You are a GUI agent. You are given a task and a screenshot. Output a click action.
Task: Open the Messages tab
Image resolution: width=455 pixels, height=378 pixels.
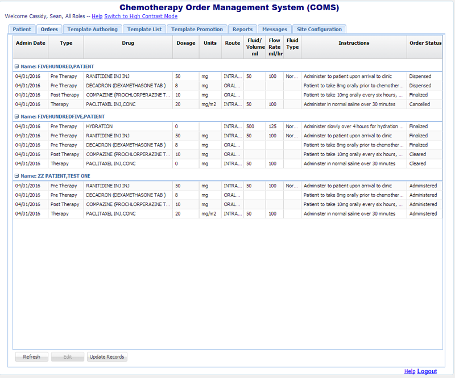point(275,30)
